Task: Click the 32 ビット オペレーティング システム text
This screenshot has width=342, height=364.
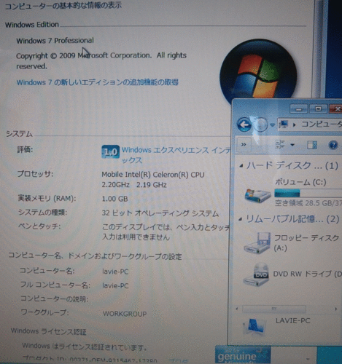Action: [x=160, y=213]
